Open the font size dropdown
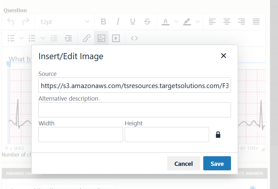Viewport: 278px width, 189px height. tap(64, 22)
